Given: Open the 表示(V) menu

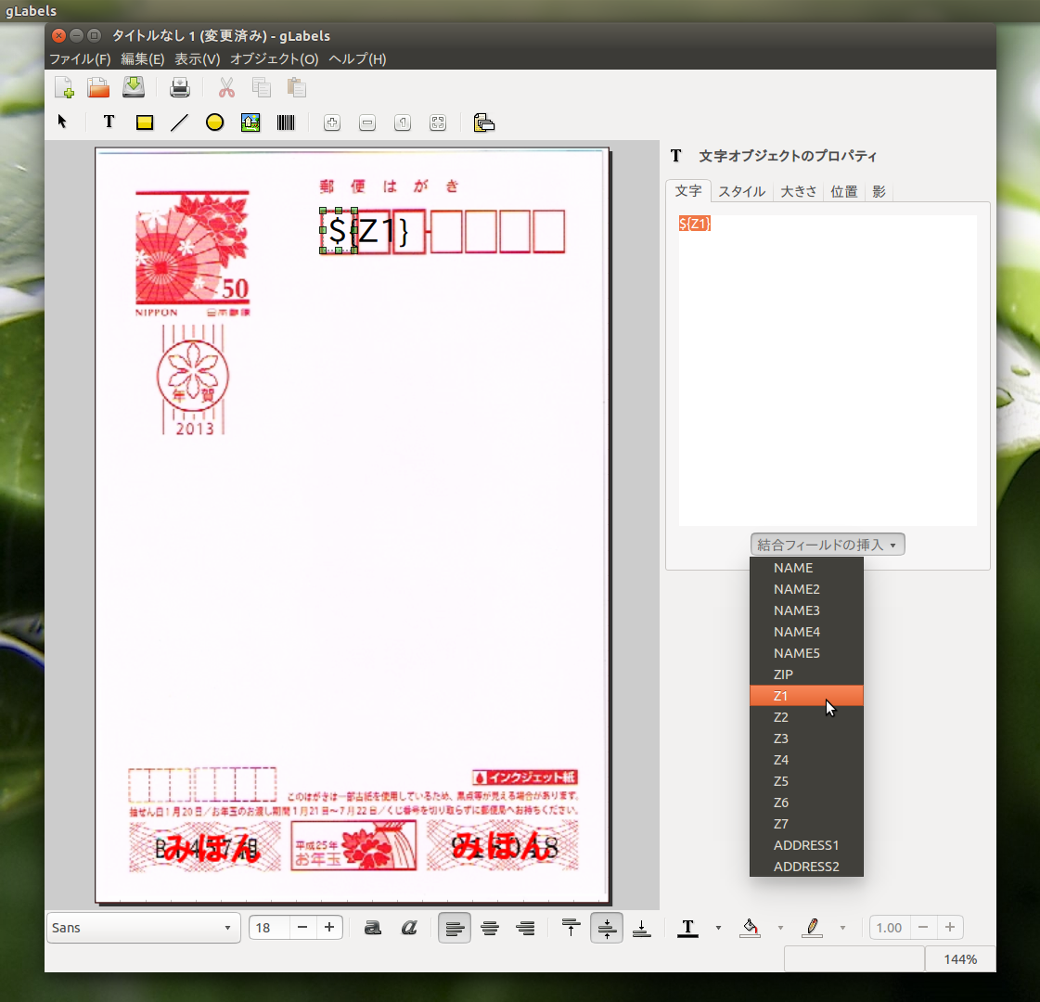Looking at the screenshot, I should click(x=197, y=59).
